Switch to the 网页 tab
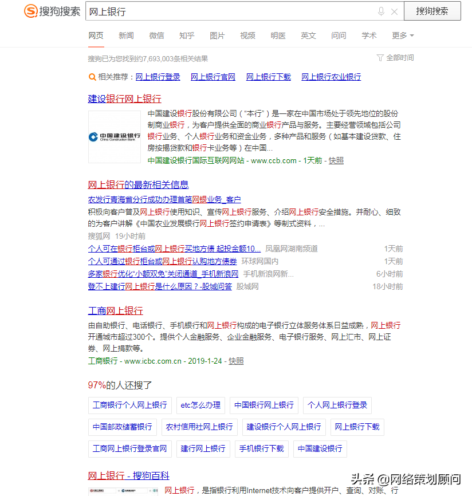The height and width of the screenshot is (496, 472). pos(96,36)
